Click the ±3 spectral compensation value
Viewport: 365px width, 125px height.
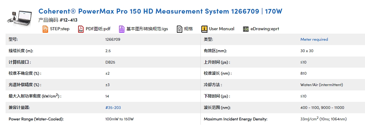click(x=108, y=85)
